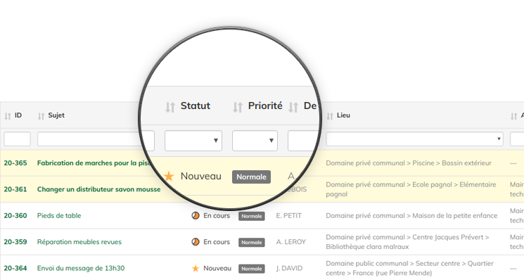Click the star icon on row 20-364

196,268
